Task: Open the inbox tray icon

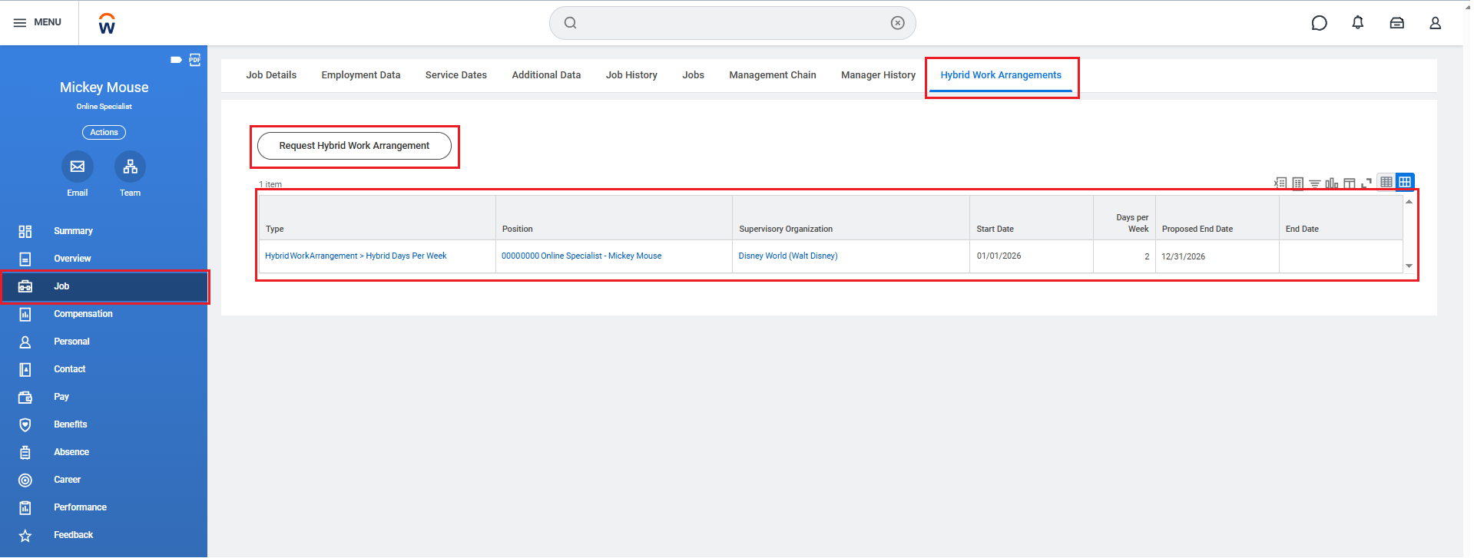Action: (x=1397, y=23)
